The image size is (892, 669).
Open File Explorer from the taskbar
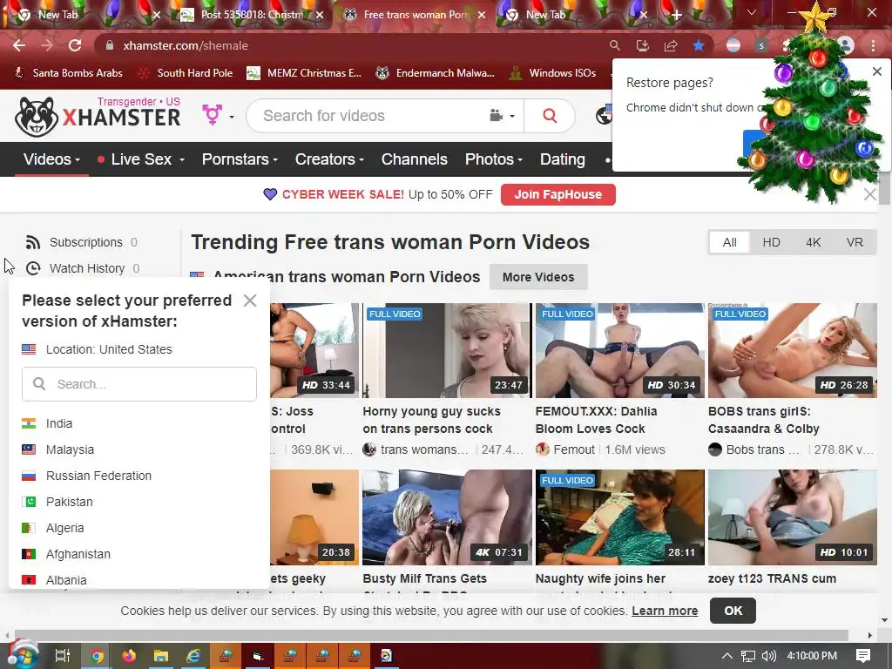click(161, 656)
